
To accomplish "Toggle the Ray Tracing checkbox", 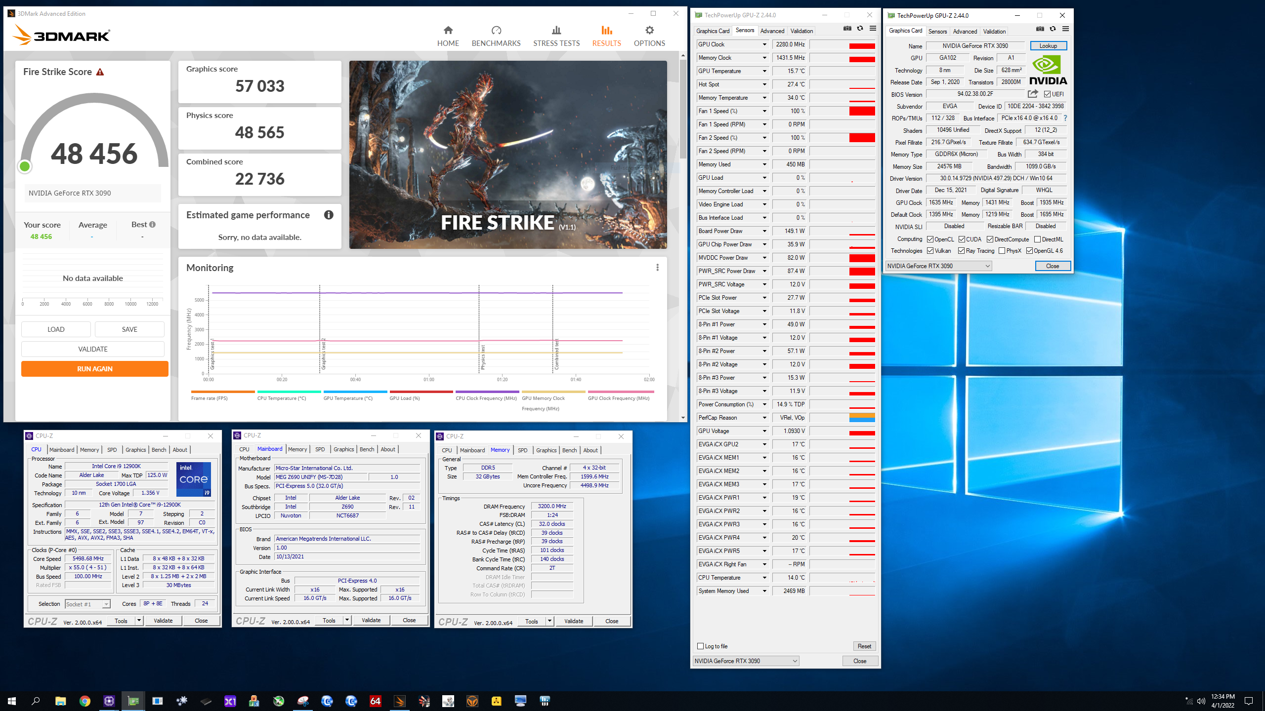I will [x=961, y=251].
